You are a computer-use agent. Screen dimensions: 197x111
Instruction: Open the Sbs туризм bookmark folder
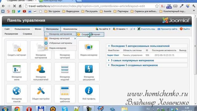pyautogui.click(x=52, y=11)
